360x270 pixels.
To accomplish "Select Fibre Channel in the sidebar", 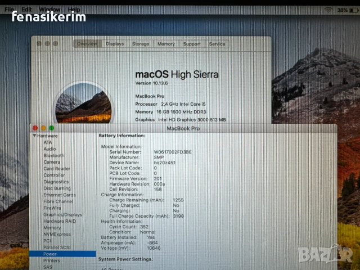I will point(58,201).
